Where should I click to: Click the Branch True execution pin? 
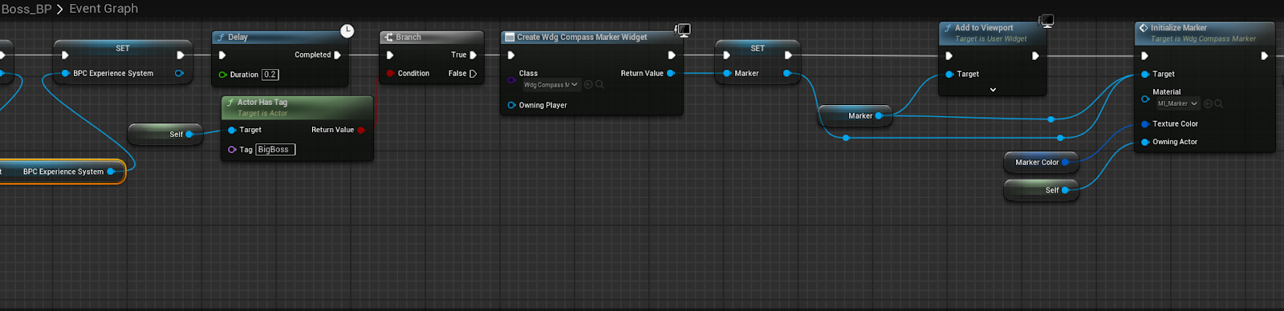pos(473,55)
